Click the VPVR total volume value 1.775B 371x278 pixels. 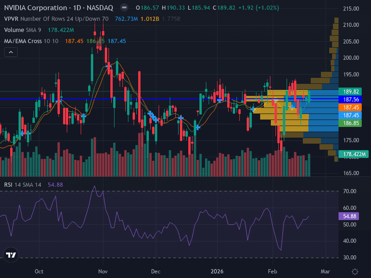(171, 19)
